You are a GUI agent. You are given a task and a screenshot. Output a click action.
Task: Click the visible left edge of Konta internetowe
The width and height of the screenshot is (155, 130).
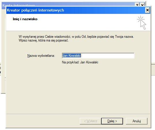click(x=3, y=50)
